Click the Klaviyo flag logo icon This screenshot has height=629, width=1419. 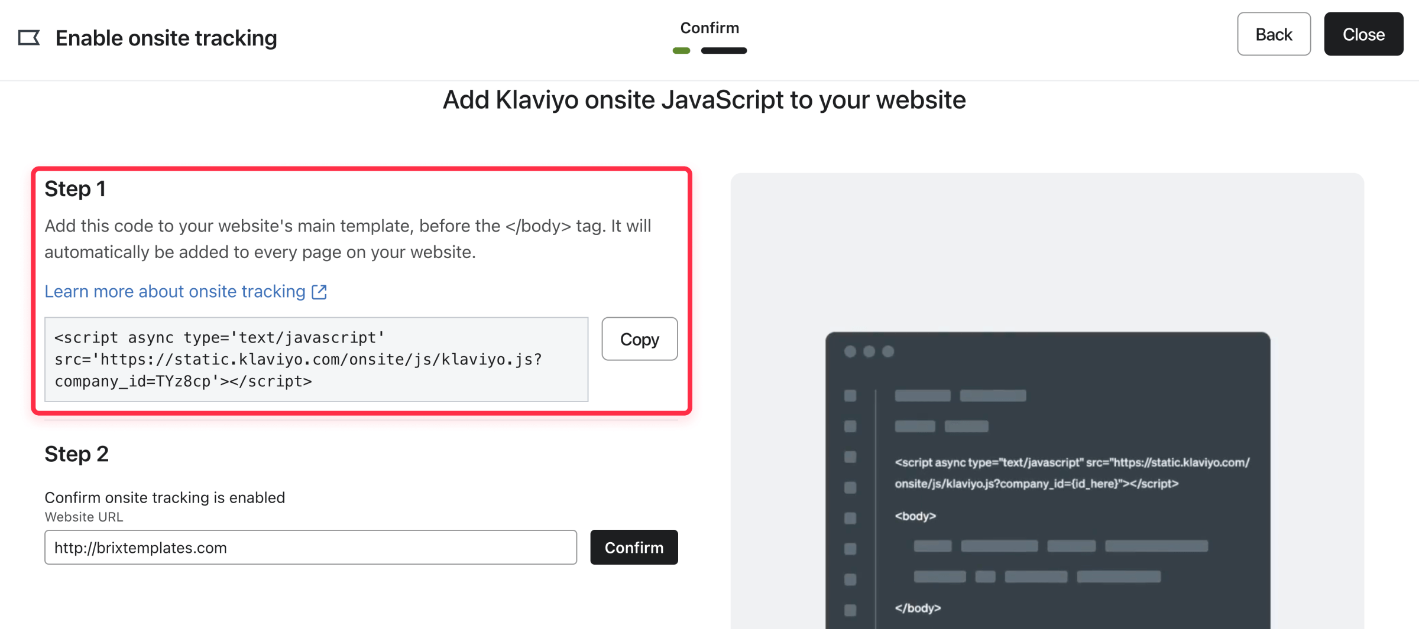click(28, 38)
